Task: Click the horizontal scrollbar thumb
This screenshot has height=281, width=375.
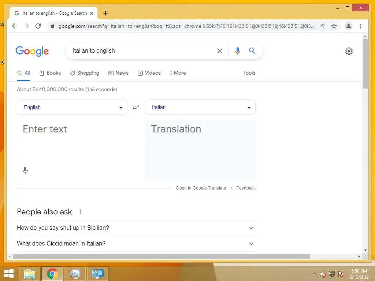Action: point(161,256)
